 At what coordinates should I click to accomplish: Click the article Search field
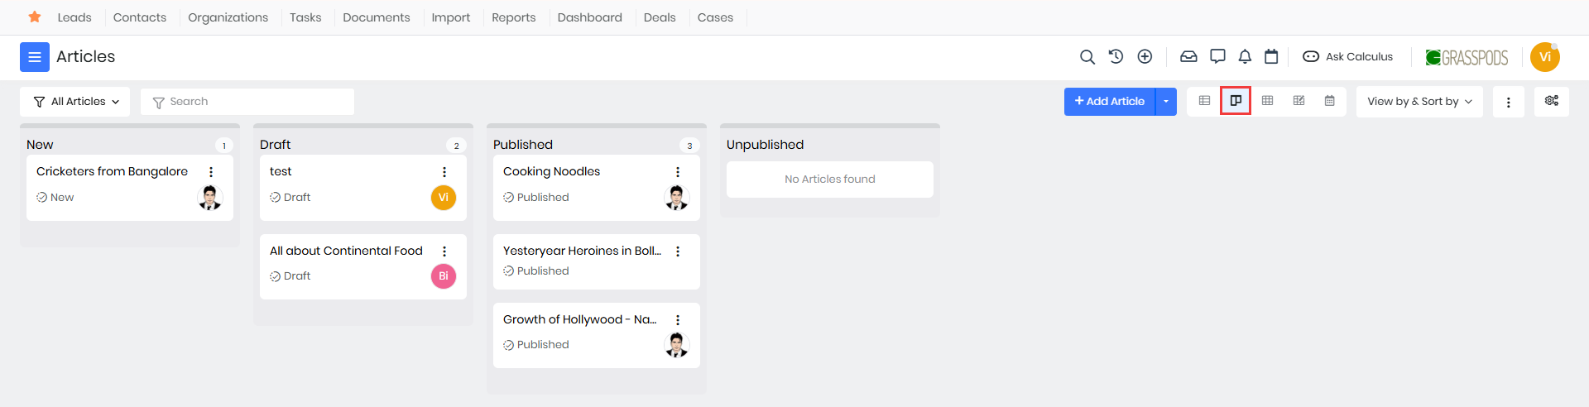[248, 102]
